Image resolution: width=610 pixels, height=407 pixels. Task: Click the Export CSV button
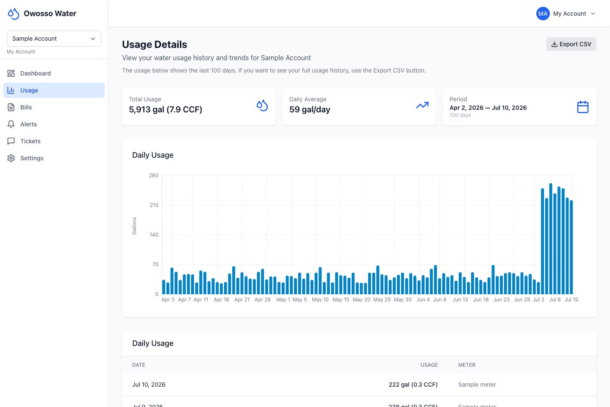571,44
